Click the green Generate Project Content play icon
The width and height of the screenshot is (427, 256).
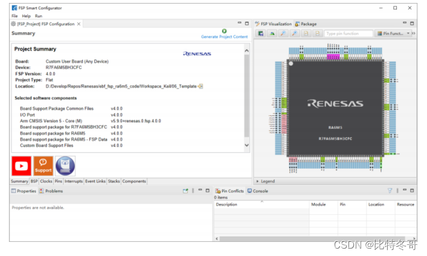coord(224,31)
